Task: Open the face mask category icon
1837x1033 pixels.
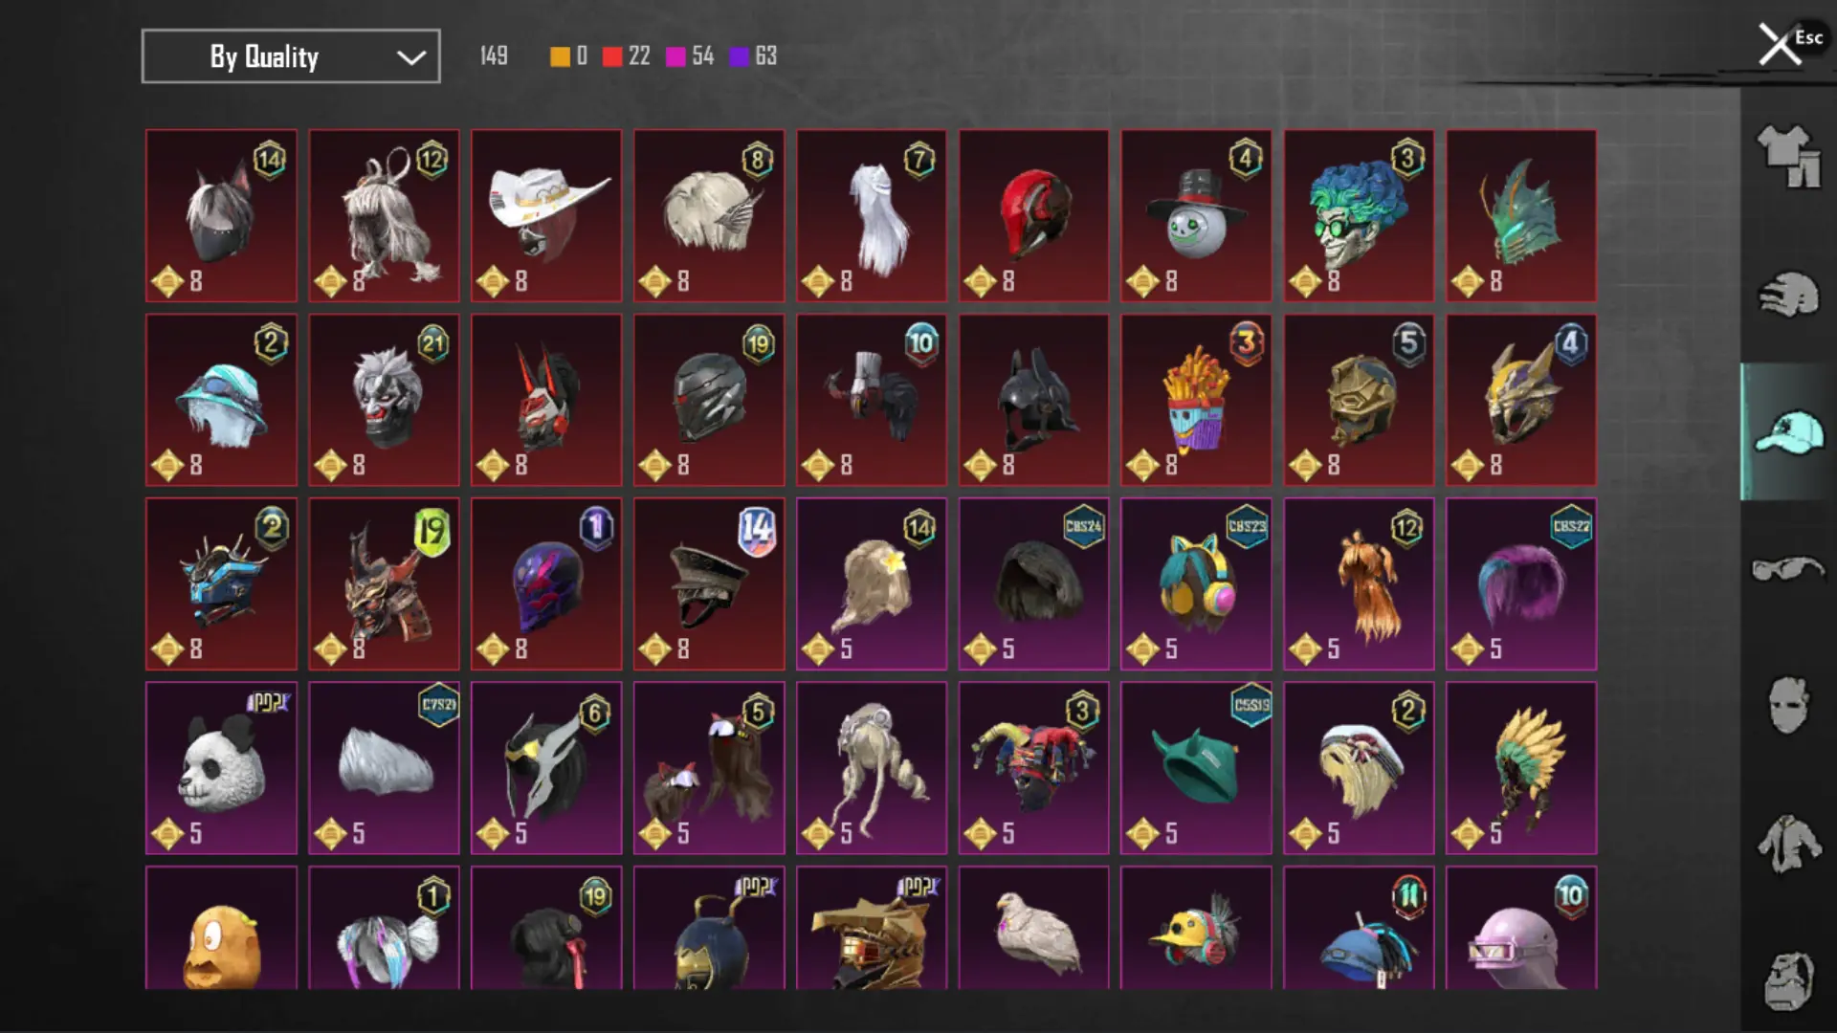Action: click(x=1787, y=705)
